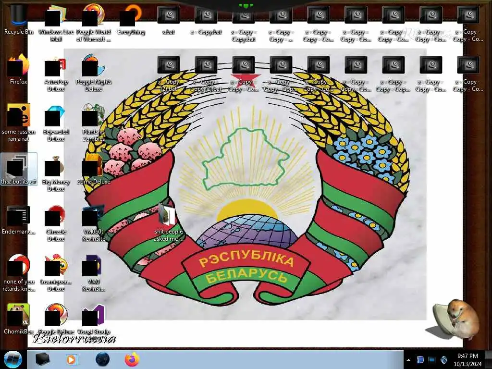Select the 'that but its c#' icon
492x369 pixels.
click(19, 169)
